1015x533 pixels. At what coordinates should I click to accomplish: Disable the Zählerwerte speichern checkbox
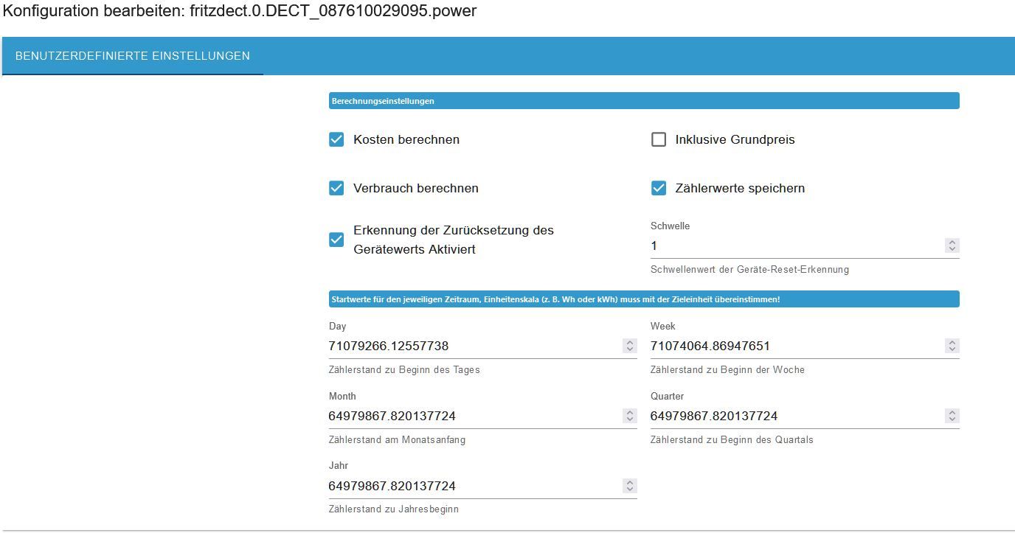pos(659,188)
